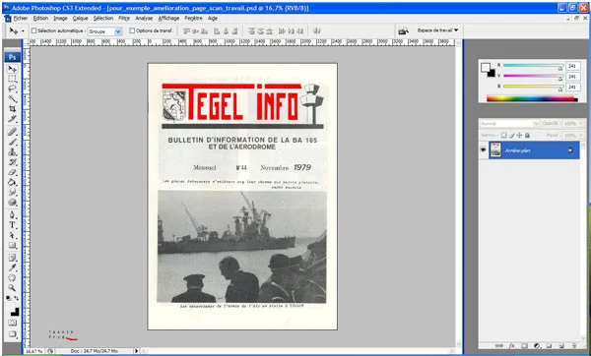
Task: Select the Crop tool
Action: [x=13, y=109]
